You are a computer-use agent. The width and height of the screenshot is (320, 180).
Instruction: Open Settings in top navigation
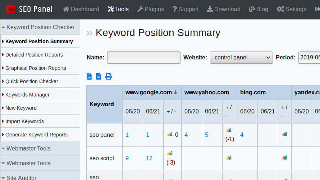291,9
